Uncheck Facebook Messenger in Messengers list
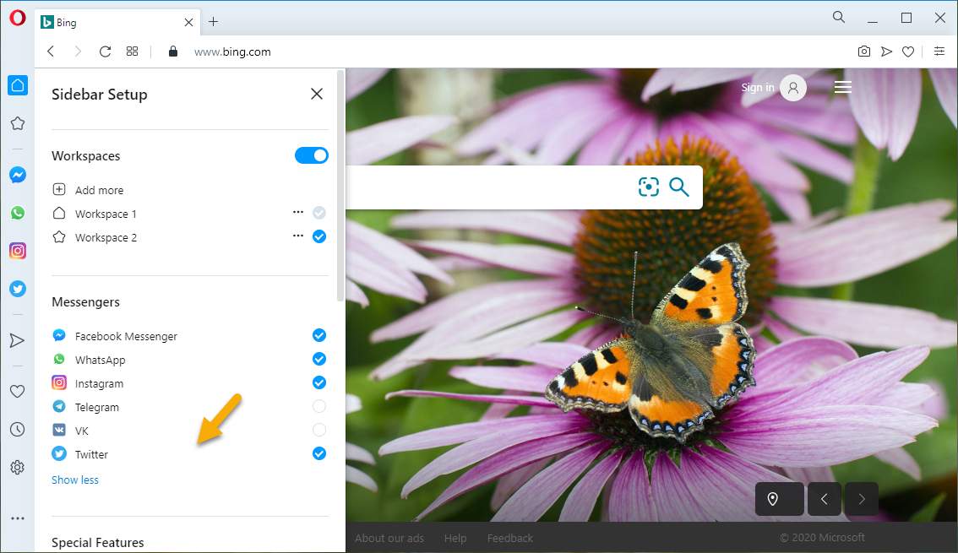The image size is (958, 553). 319,335
